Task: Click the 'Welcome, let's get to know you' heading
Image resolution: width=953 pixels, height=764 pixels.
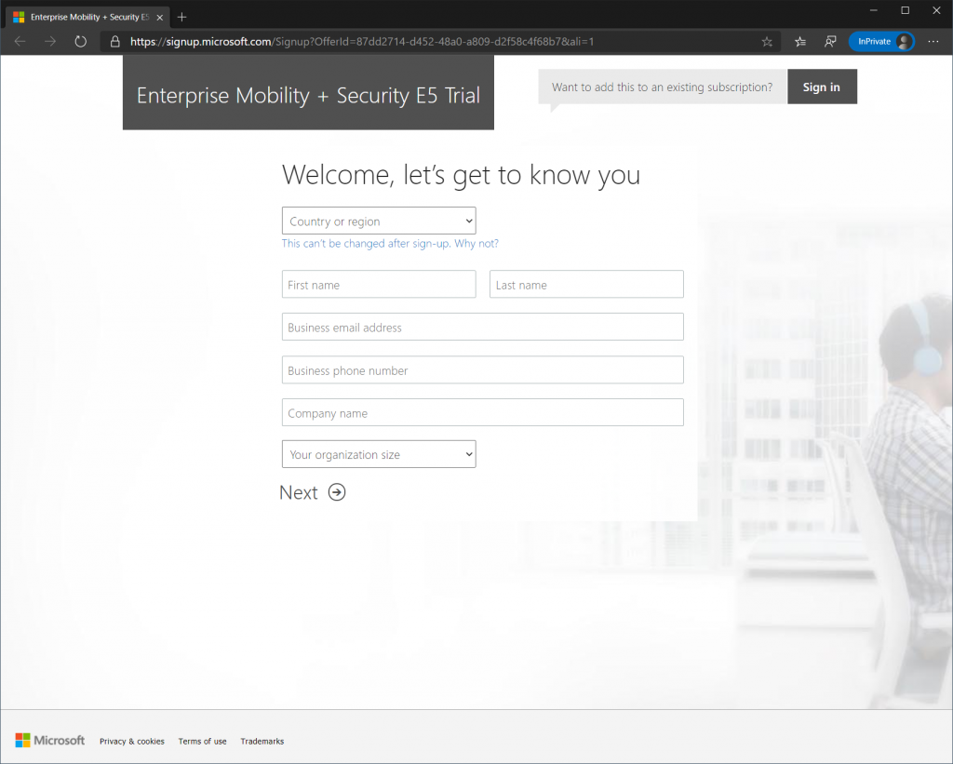Action: pos(461,175)
